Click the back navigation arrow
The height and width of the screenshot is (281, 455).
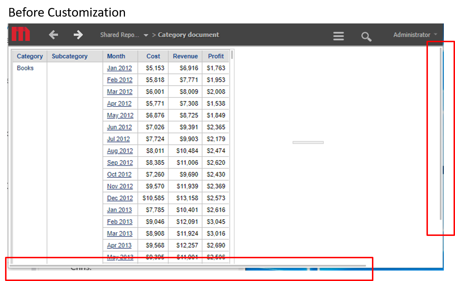coord(53,35)
